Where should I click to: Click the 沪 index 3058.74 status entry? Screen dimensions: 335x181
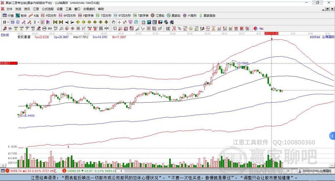pyautogui.click(x=31, y=171)
